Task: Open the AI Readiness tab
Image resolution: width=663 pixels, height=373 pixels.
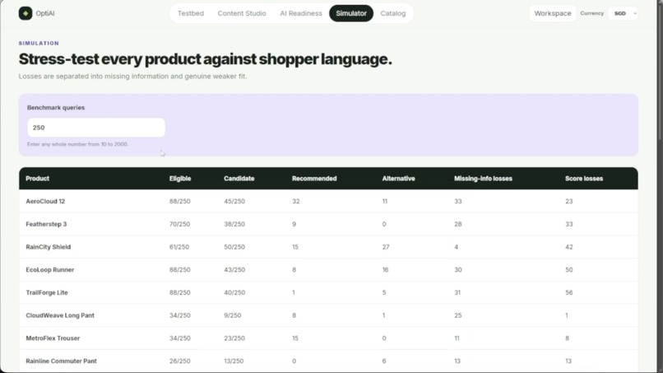Action: [300, 13]
